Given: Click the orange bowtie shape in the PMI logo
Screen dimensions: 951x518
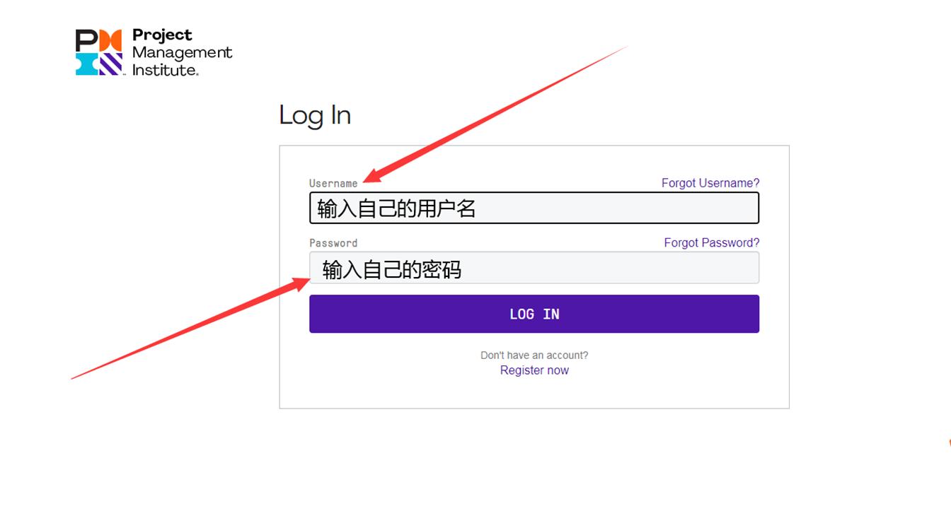Looking at the screenshot, I should (x=112, y=40).
